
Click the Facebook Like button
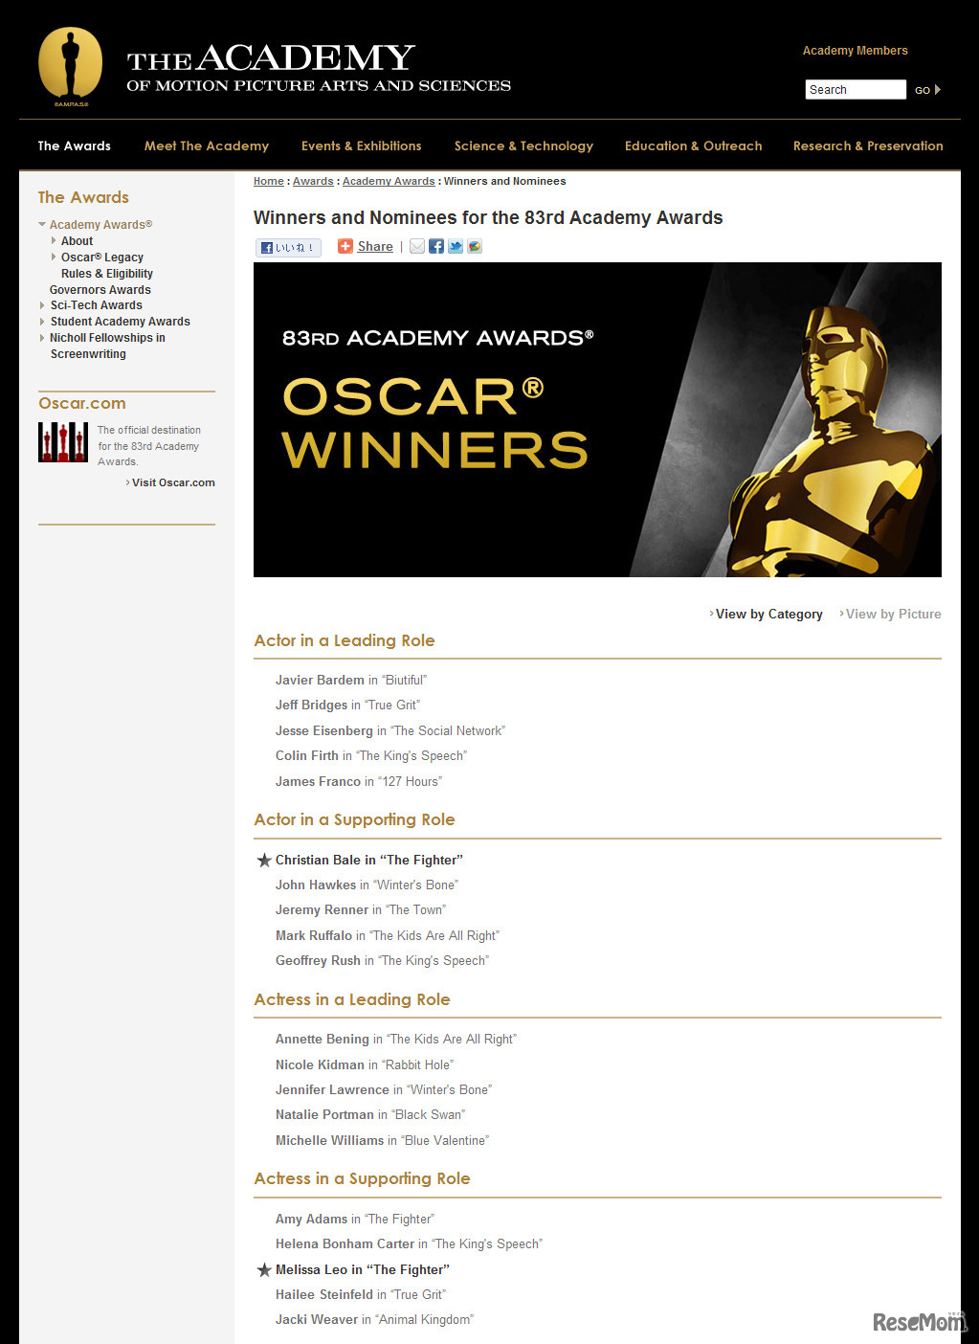(x=288, y=247)
